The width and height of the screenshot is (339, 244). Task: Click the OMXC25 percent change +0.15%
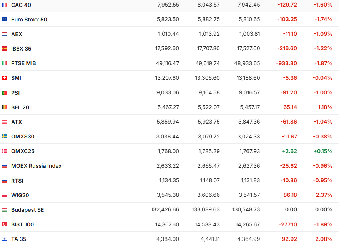coord(323,151)
